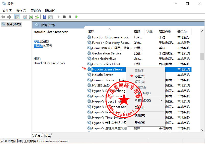Click the gear icon beside Function Discovery Provi...
Viewport: 205px width, 144px height.
point(89,37)
